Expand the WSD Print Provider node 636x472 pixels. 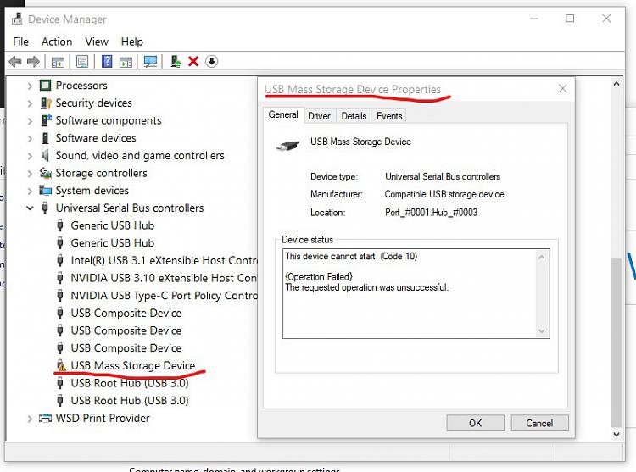(30, 418)
